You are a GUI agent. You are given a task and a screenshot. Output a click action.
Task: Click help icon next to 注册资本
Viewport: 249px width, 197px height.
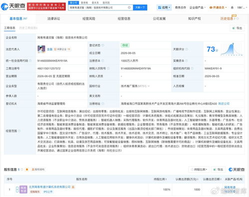click(103, 61)
